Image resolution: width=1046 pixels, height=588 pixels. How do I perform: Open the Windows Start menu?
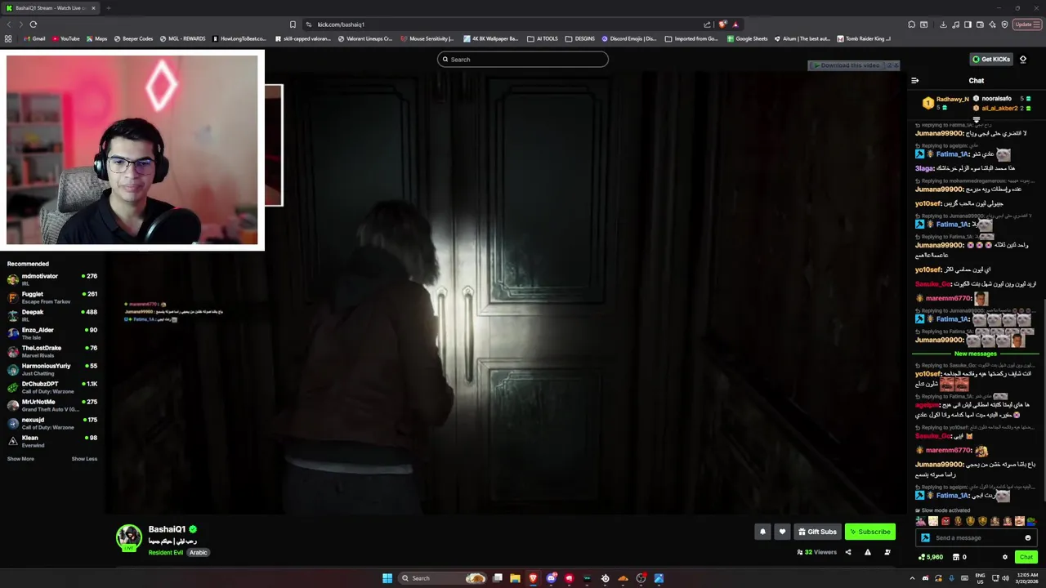tap(387, 578)
